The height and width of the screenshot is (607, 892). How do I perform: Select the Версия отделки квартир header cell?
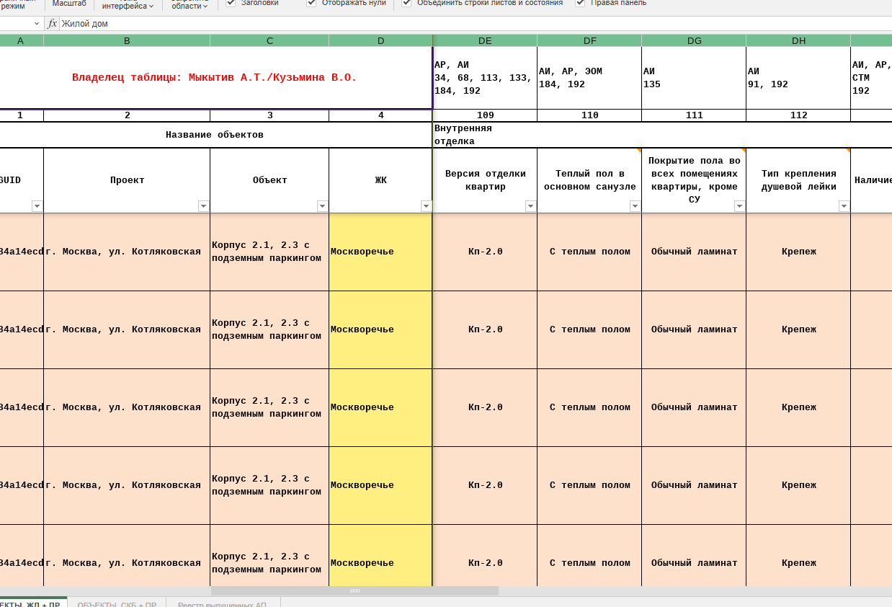(485, 180)
